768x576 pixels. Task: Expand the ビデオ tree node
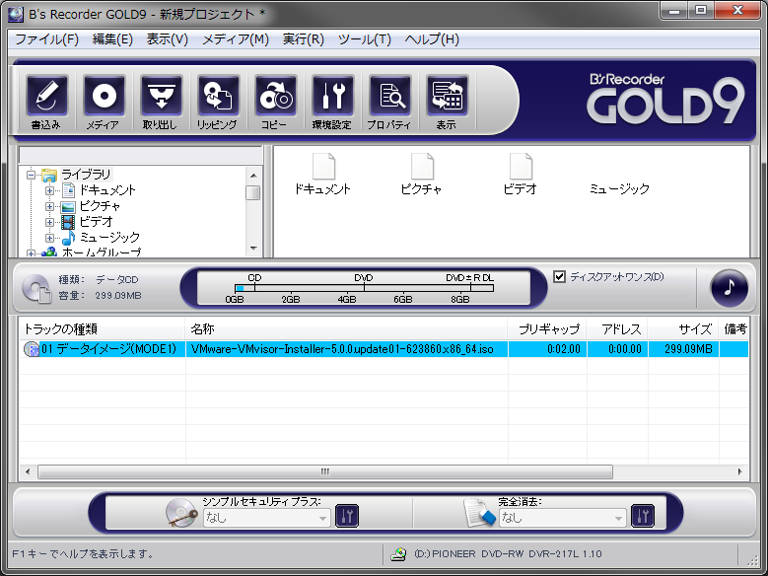click(49, 222)
